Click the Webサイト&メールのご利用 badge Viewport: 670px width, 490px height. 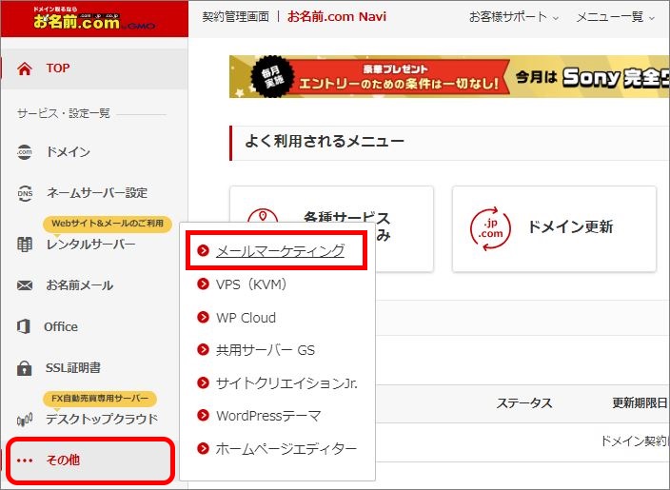pyautogui.click(x=108, y=224)
